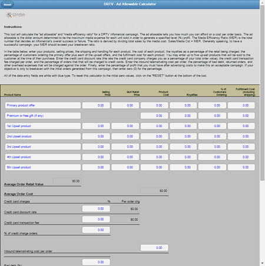
Task: Select the 4th Upsell product Product Cost field
Action: [x=154, y=157]
